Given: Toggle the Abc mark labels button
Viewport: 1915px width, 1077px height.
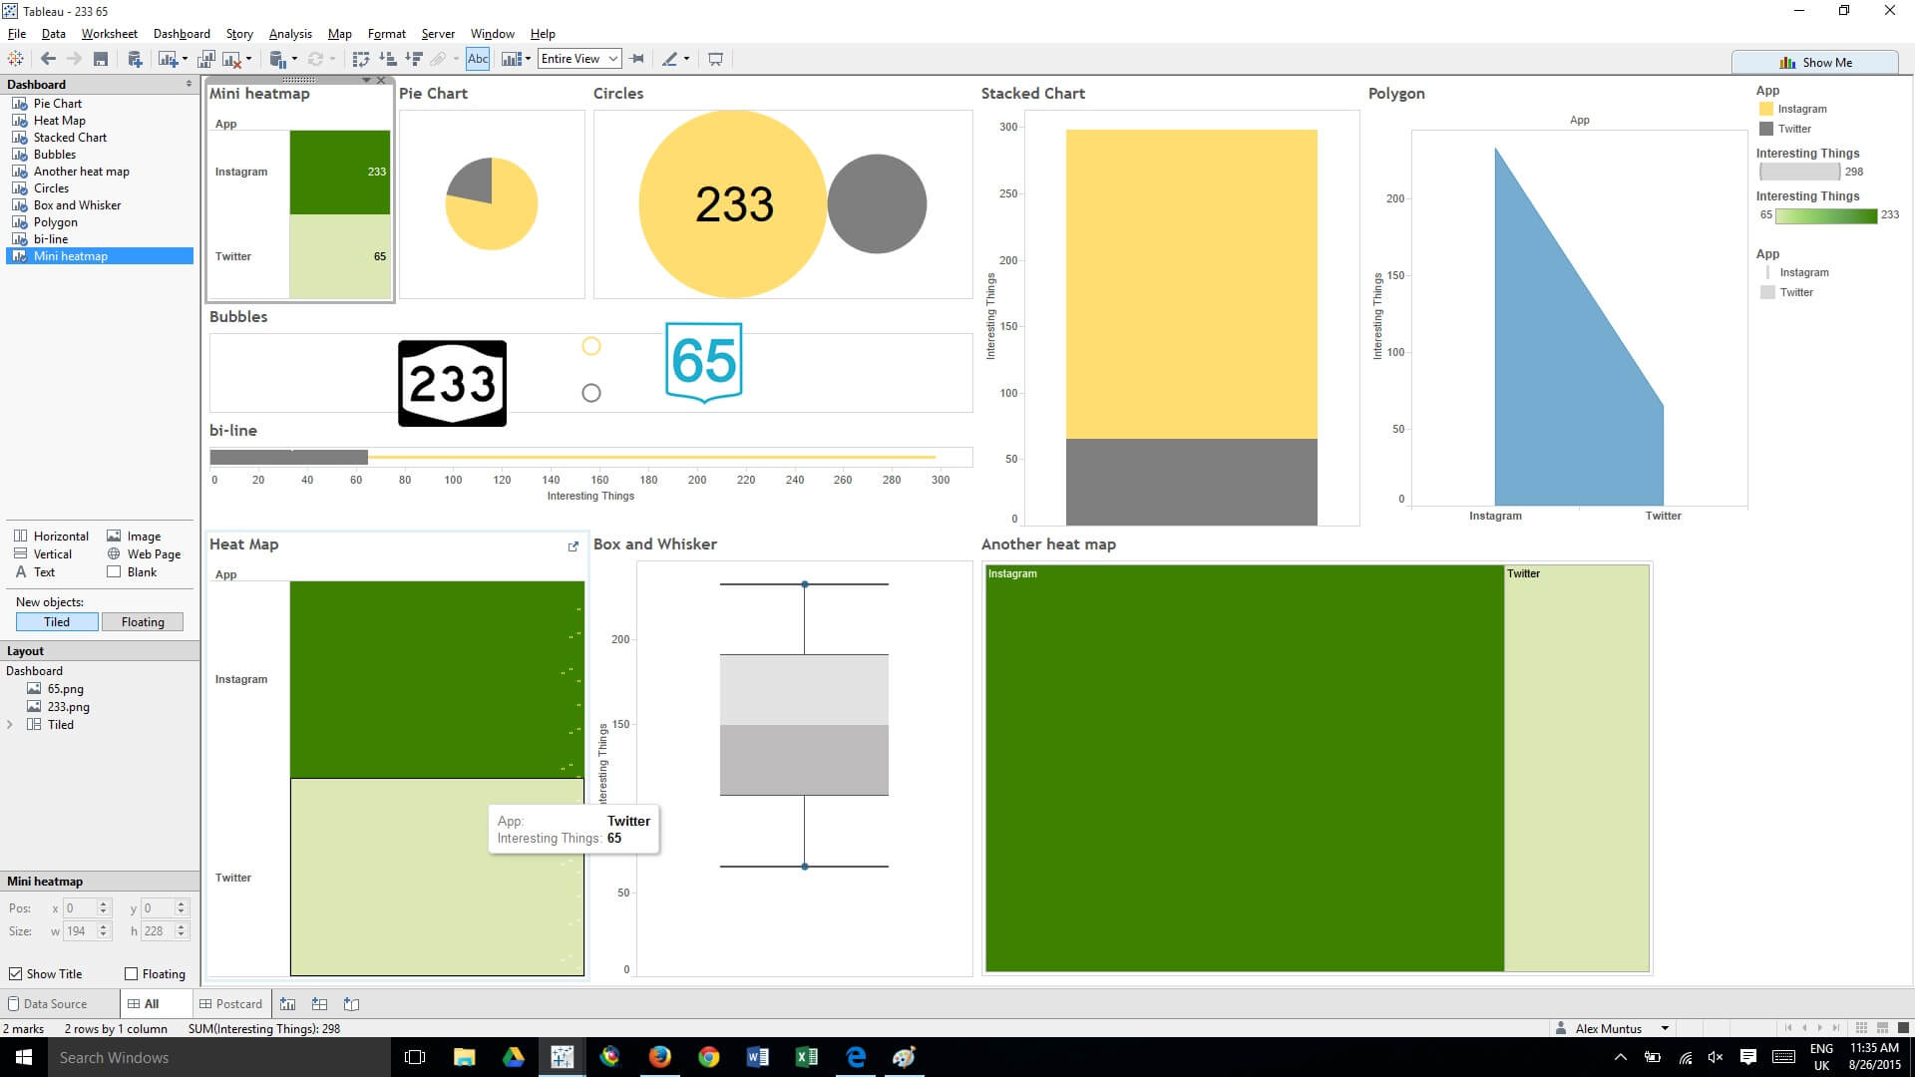Looking at the screenshot, I should [478, 59].
